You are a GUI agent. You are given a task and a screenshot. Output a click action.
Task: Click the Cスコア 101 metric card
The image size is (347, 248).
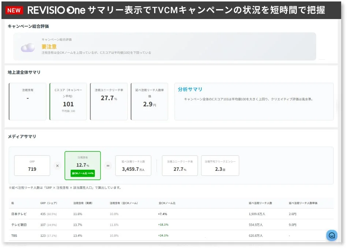(x=68, y=101)
